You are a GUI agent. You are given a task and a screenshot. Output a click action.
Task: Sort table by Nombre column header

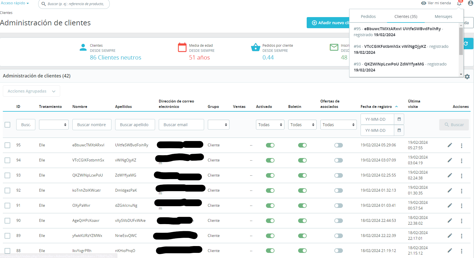(x=80, y=107)
